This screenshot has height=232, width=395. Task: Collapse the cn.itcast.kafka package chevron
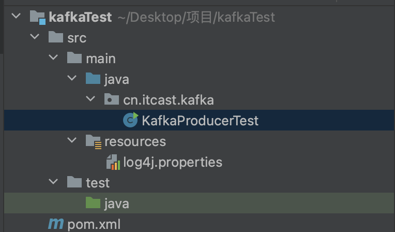point(90,100)
